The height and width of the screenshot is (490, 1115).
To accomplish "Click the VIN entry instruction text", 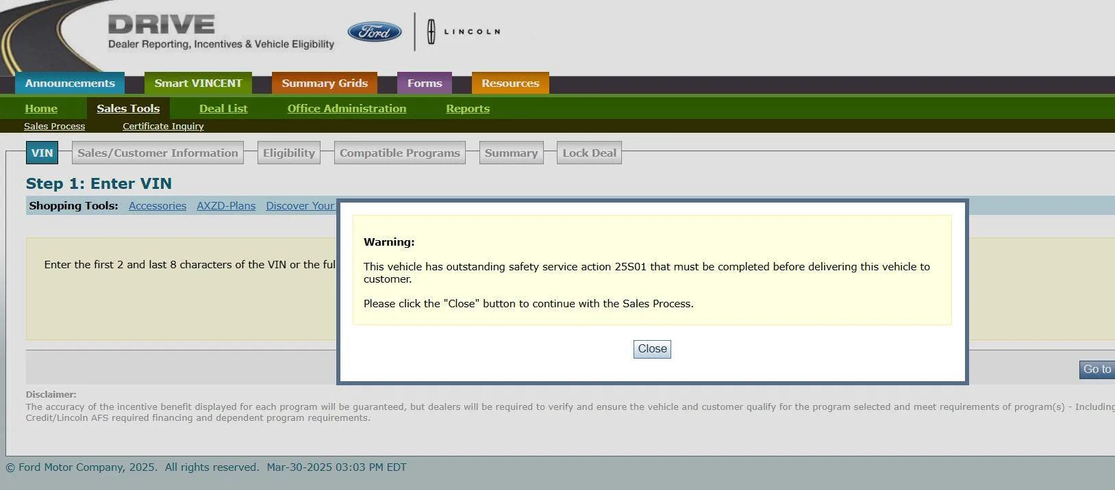I will 190,265.
